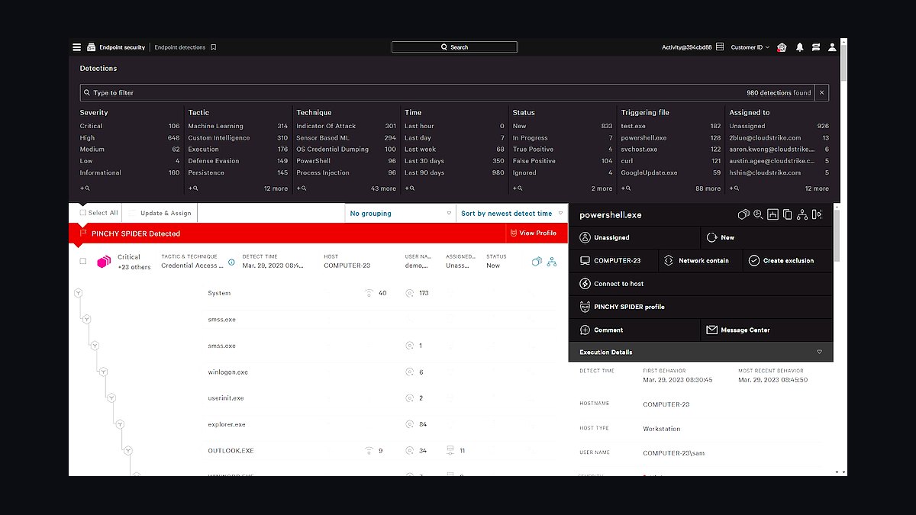Image resolution: width=916 pixels, height=515 pixels.
Task: Filter by False Positive status
Action: (563, 161)
